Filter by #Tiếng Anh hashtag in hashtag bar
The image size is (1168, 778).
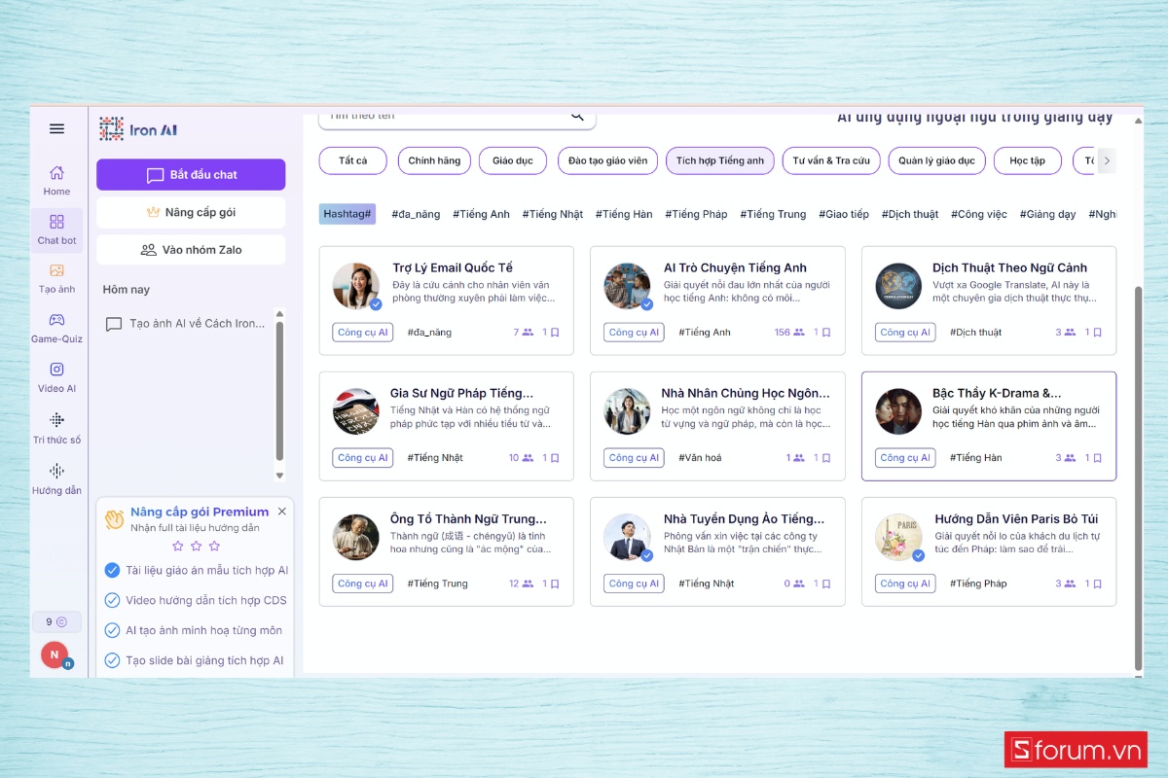(481, 214)
